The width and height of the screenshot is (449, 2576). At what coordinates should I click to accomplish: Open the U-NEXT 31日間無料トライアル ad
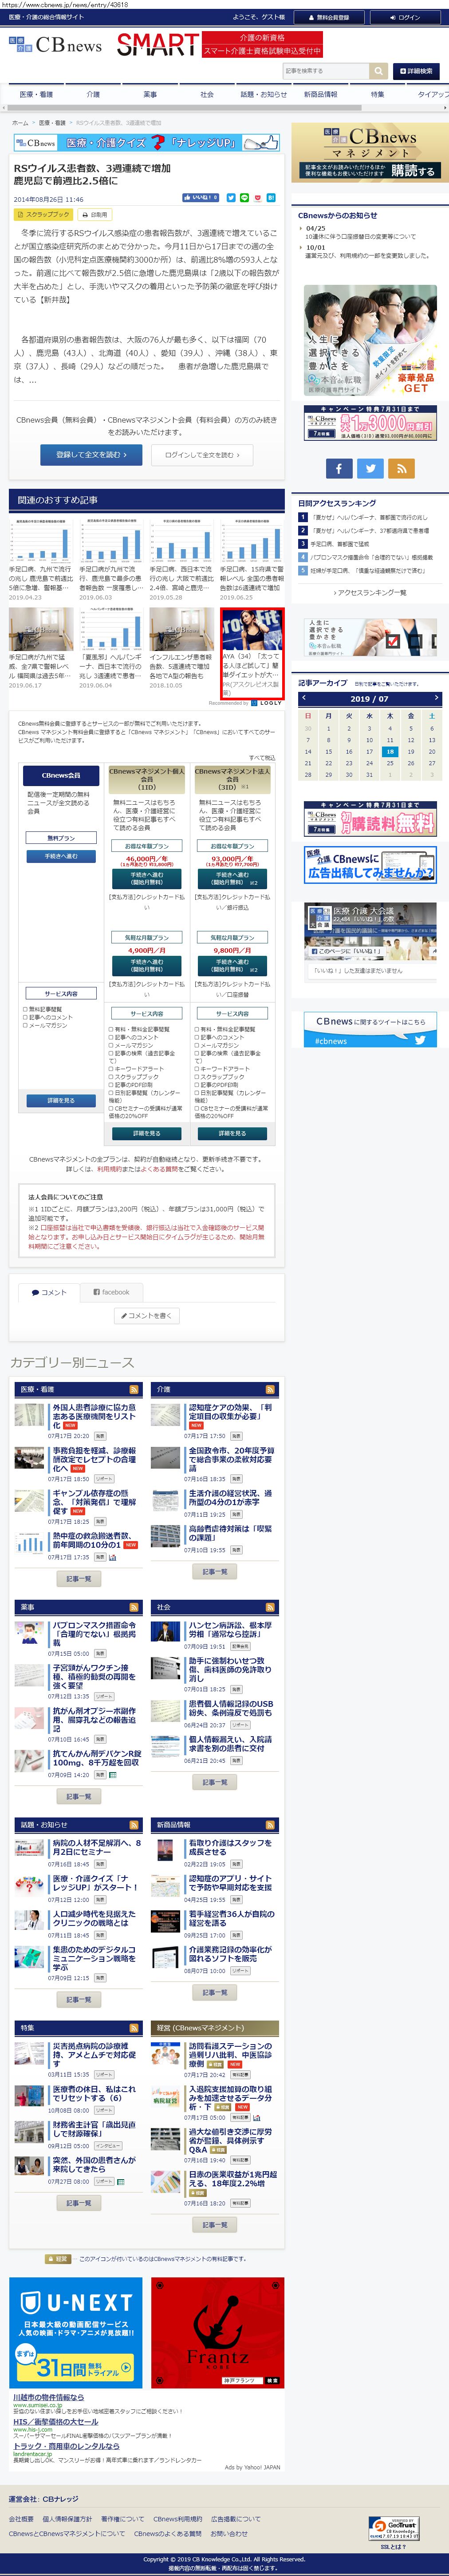(76, 2332)
